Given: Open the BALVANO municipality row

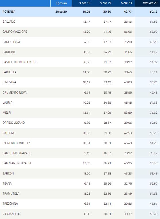Looking at the screenshot, I should 80,22.
